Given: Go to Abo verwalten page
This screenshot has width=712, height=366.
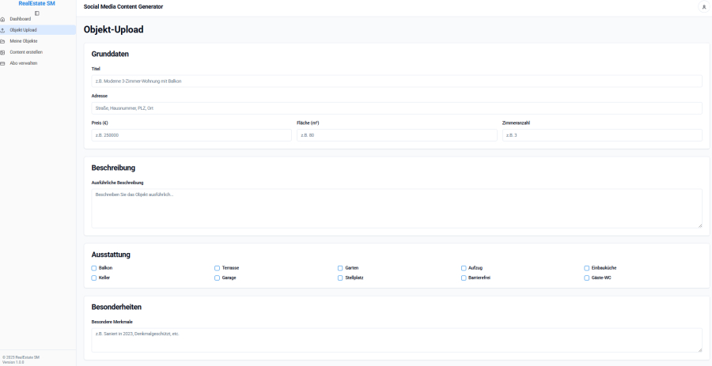Looking at the screenshot, I should tap(24, 63).
